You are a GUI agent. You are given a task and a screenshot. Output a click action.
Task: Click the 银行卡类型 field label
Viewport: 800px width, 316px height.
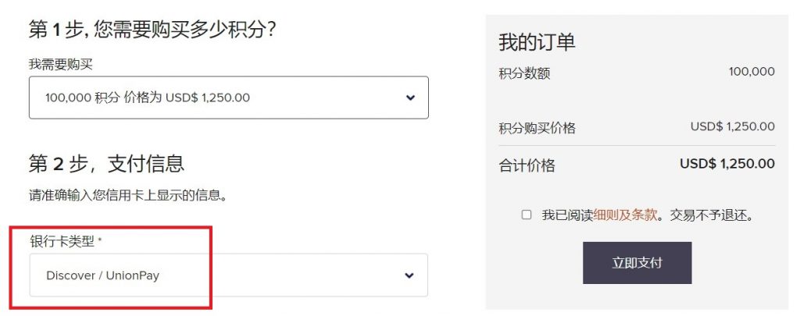click(62, 242)
